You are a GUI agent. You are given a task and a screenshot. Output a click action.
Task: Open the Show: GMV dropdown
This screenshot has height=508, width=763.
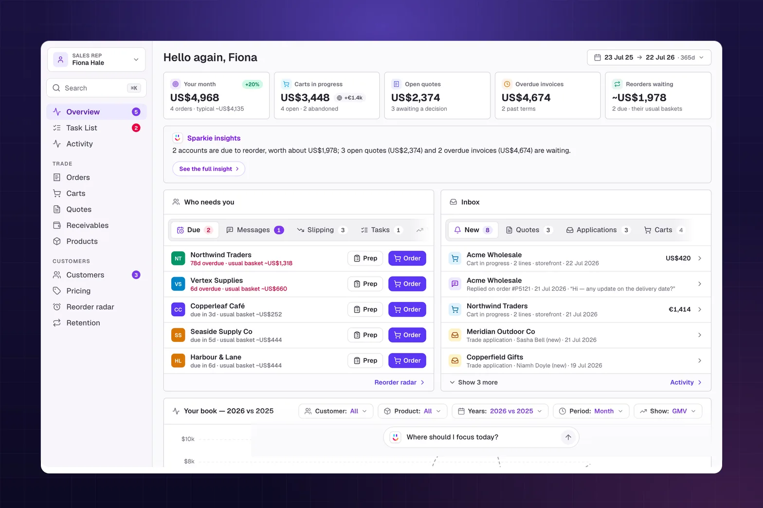coord(668,411)
